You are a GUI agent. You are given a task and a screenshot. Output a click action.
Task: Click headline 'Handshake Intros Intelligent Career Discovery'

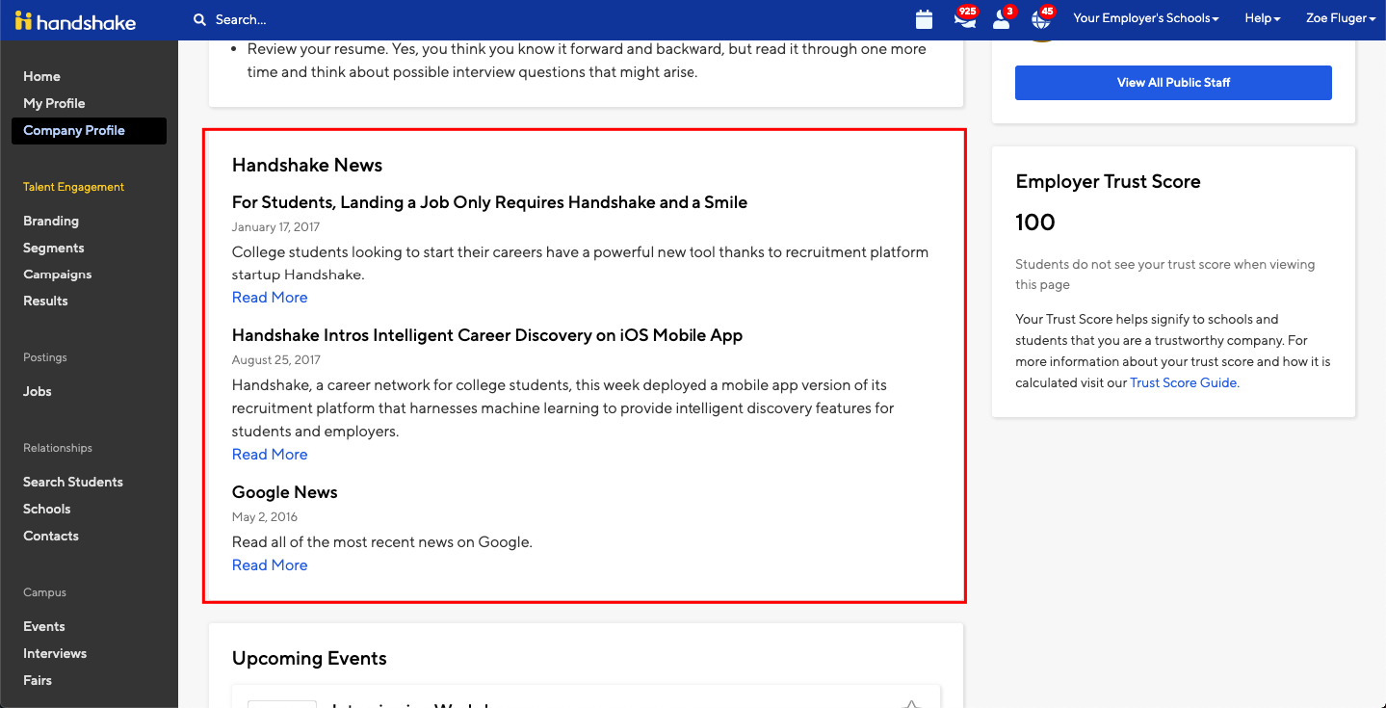487,335
